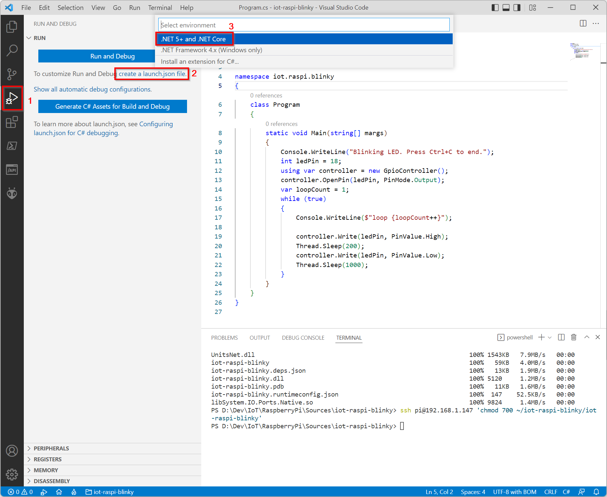Click the Select environment input field

304,25
